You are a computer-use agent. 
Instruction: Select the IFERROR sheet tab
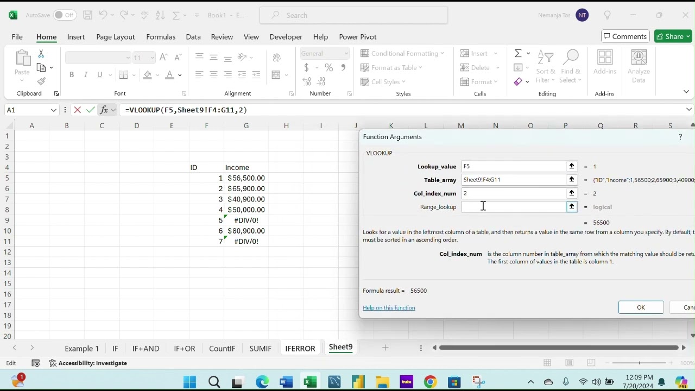[x=300, y=349]
